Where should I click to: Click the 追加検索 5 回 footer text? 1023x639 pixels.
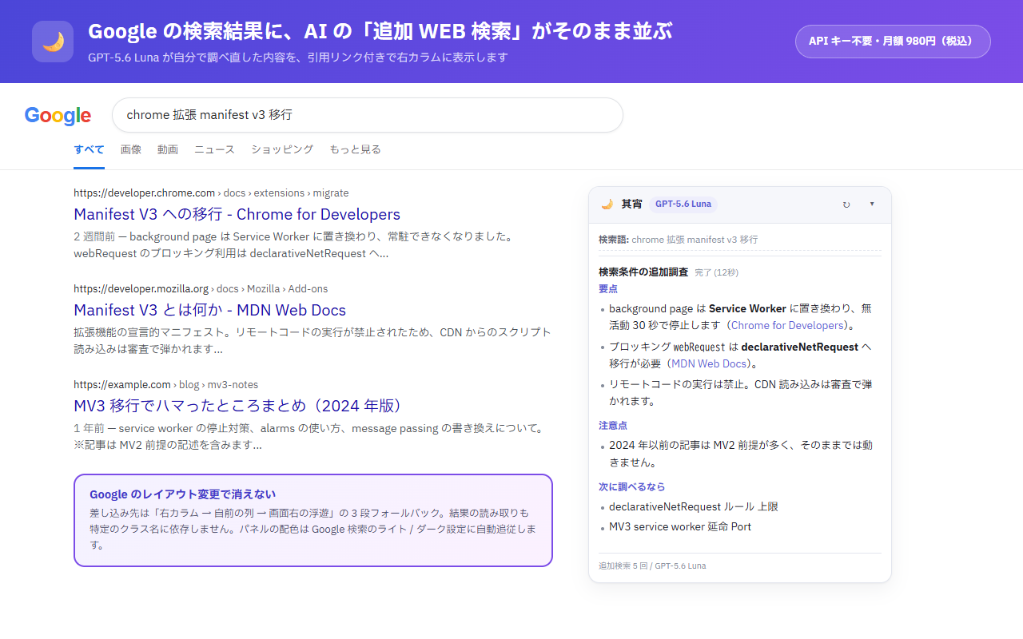click(x=652, y=566)
